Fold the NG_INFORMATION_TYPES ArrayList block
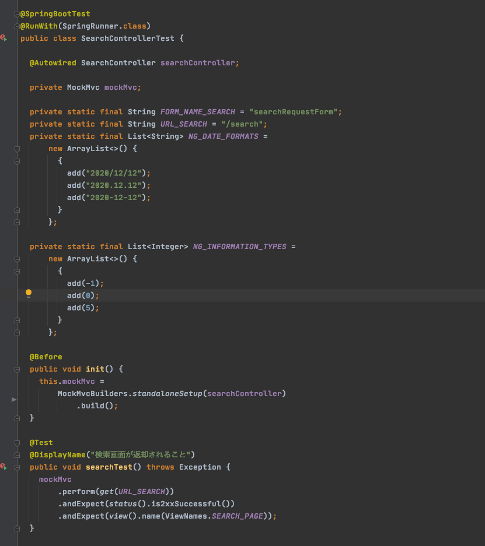Viewport: 485px width, 546px height. coord(17,258)
